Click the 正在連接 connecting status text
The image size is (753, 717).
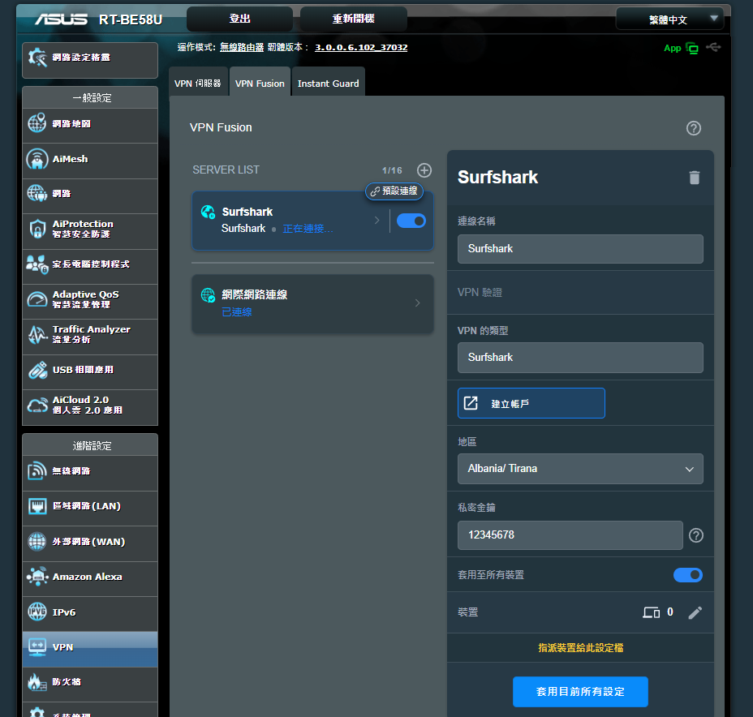pyautogui.click(x=308, y=229)
